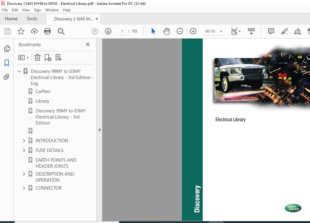The height and width of the screenshot is (223, 310).
Task: Go to DESCRIPTION AND OPERATION bookmark
Action: 55,177
